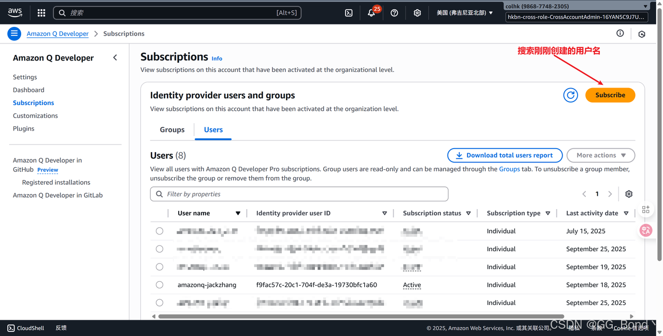The image size is (663, 336).
Task: Click the amazonq-jackzhang user name
Action: [x=207, y=285]
